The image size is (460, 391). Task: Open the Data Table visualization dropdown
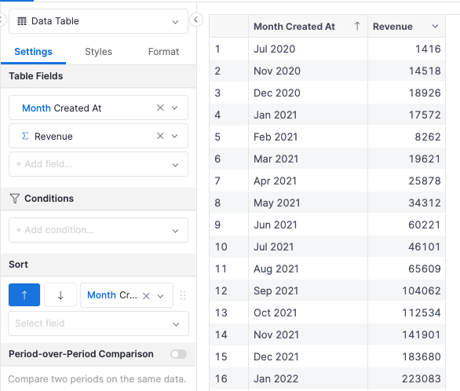coord(99,21)
